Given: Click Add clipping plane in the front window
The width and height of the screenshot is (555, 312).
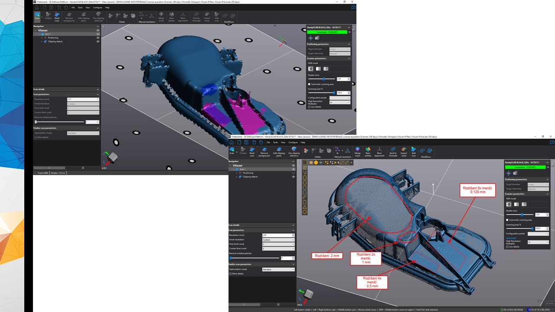Looking at the screenshot, I should [x=279, y=150].
